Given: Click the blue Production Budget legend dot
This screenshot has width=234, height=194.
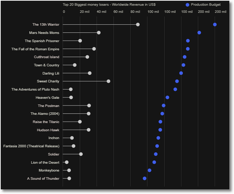Looking at the screenshot, I should click(188, 5).
